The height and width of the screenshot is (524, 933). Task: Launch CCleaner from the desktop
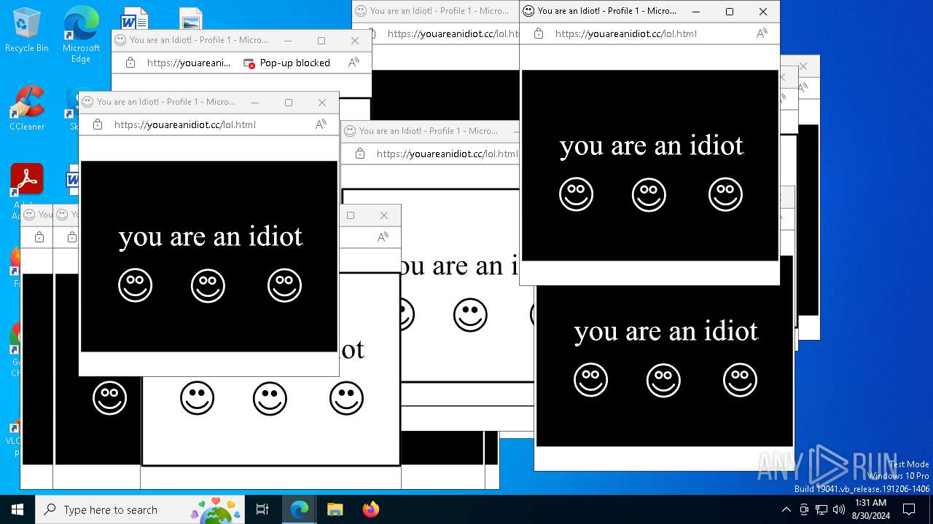click(27, 108)
